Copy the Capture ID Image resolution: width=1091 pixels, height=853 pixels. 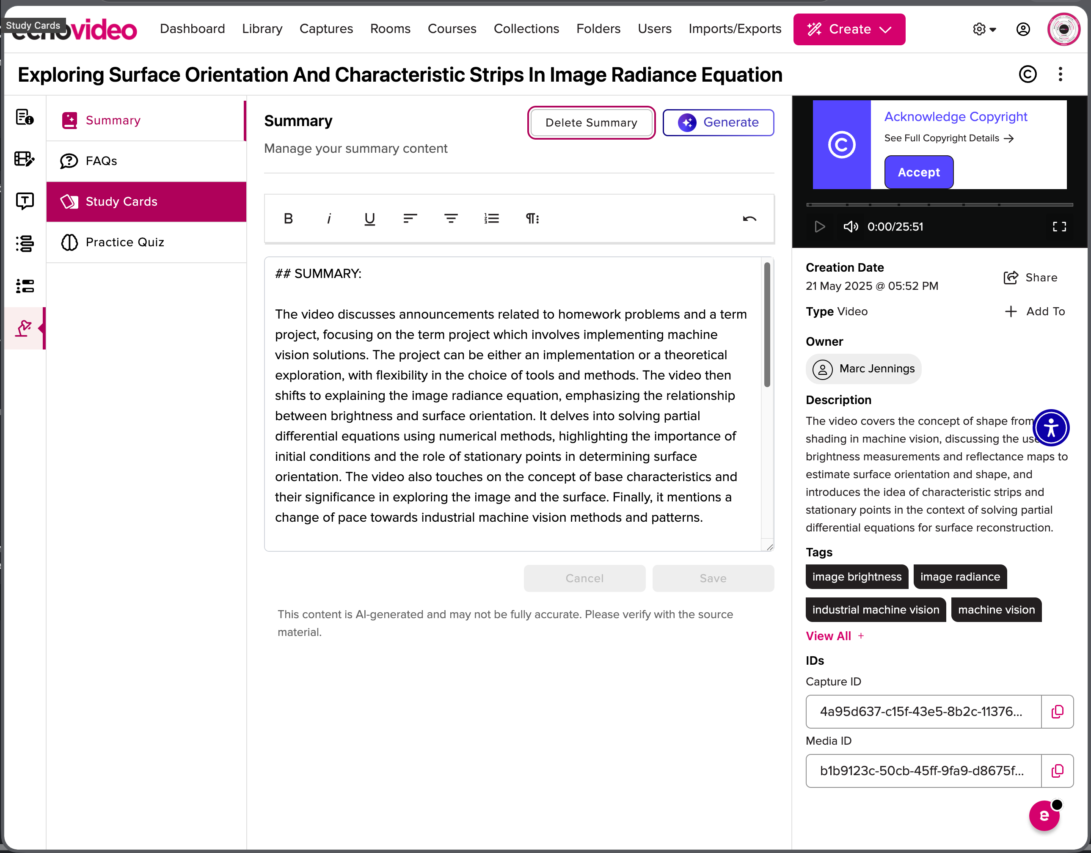tap(1057, 712)
